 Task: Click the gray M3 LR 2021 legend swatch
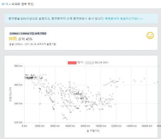89,63
